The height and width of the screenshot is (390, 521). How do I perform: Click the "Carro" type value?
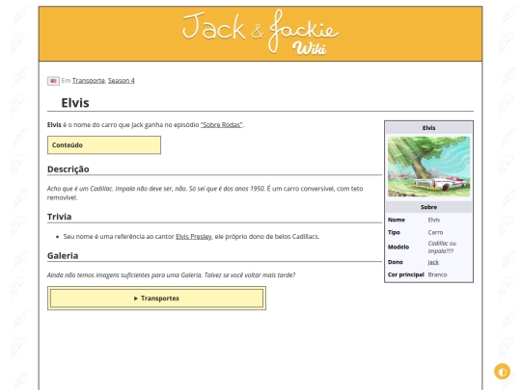coord(435,232)
